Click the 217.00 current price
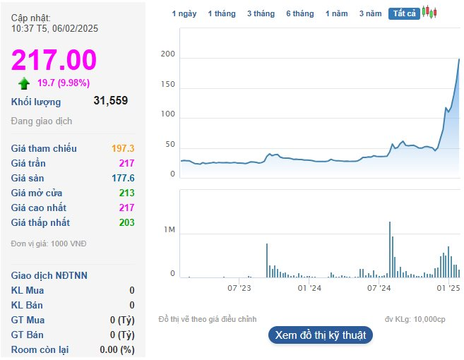 point(54,60)
